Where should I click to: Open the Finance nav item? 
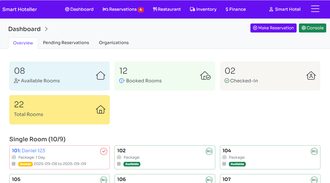pos(236,9)
